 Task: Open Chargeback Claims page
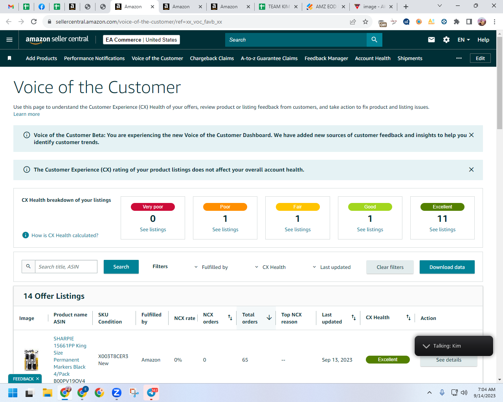click(x=212, y=58)
